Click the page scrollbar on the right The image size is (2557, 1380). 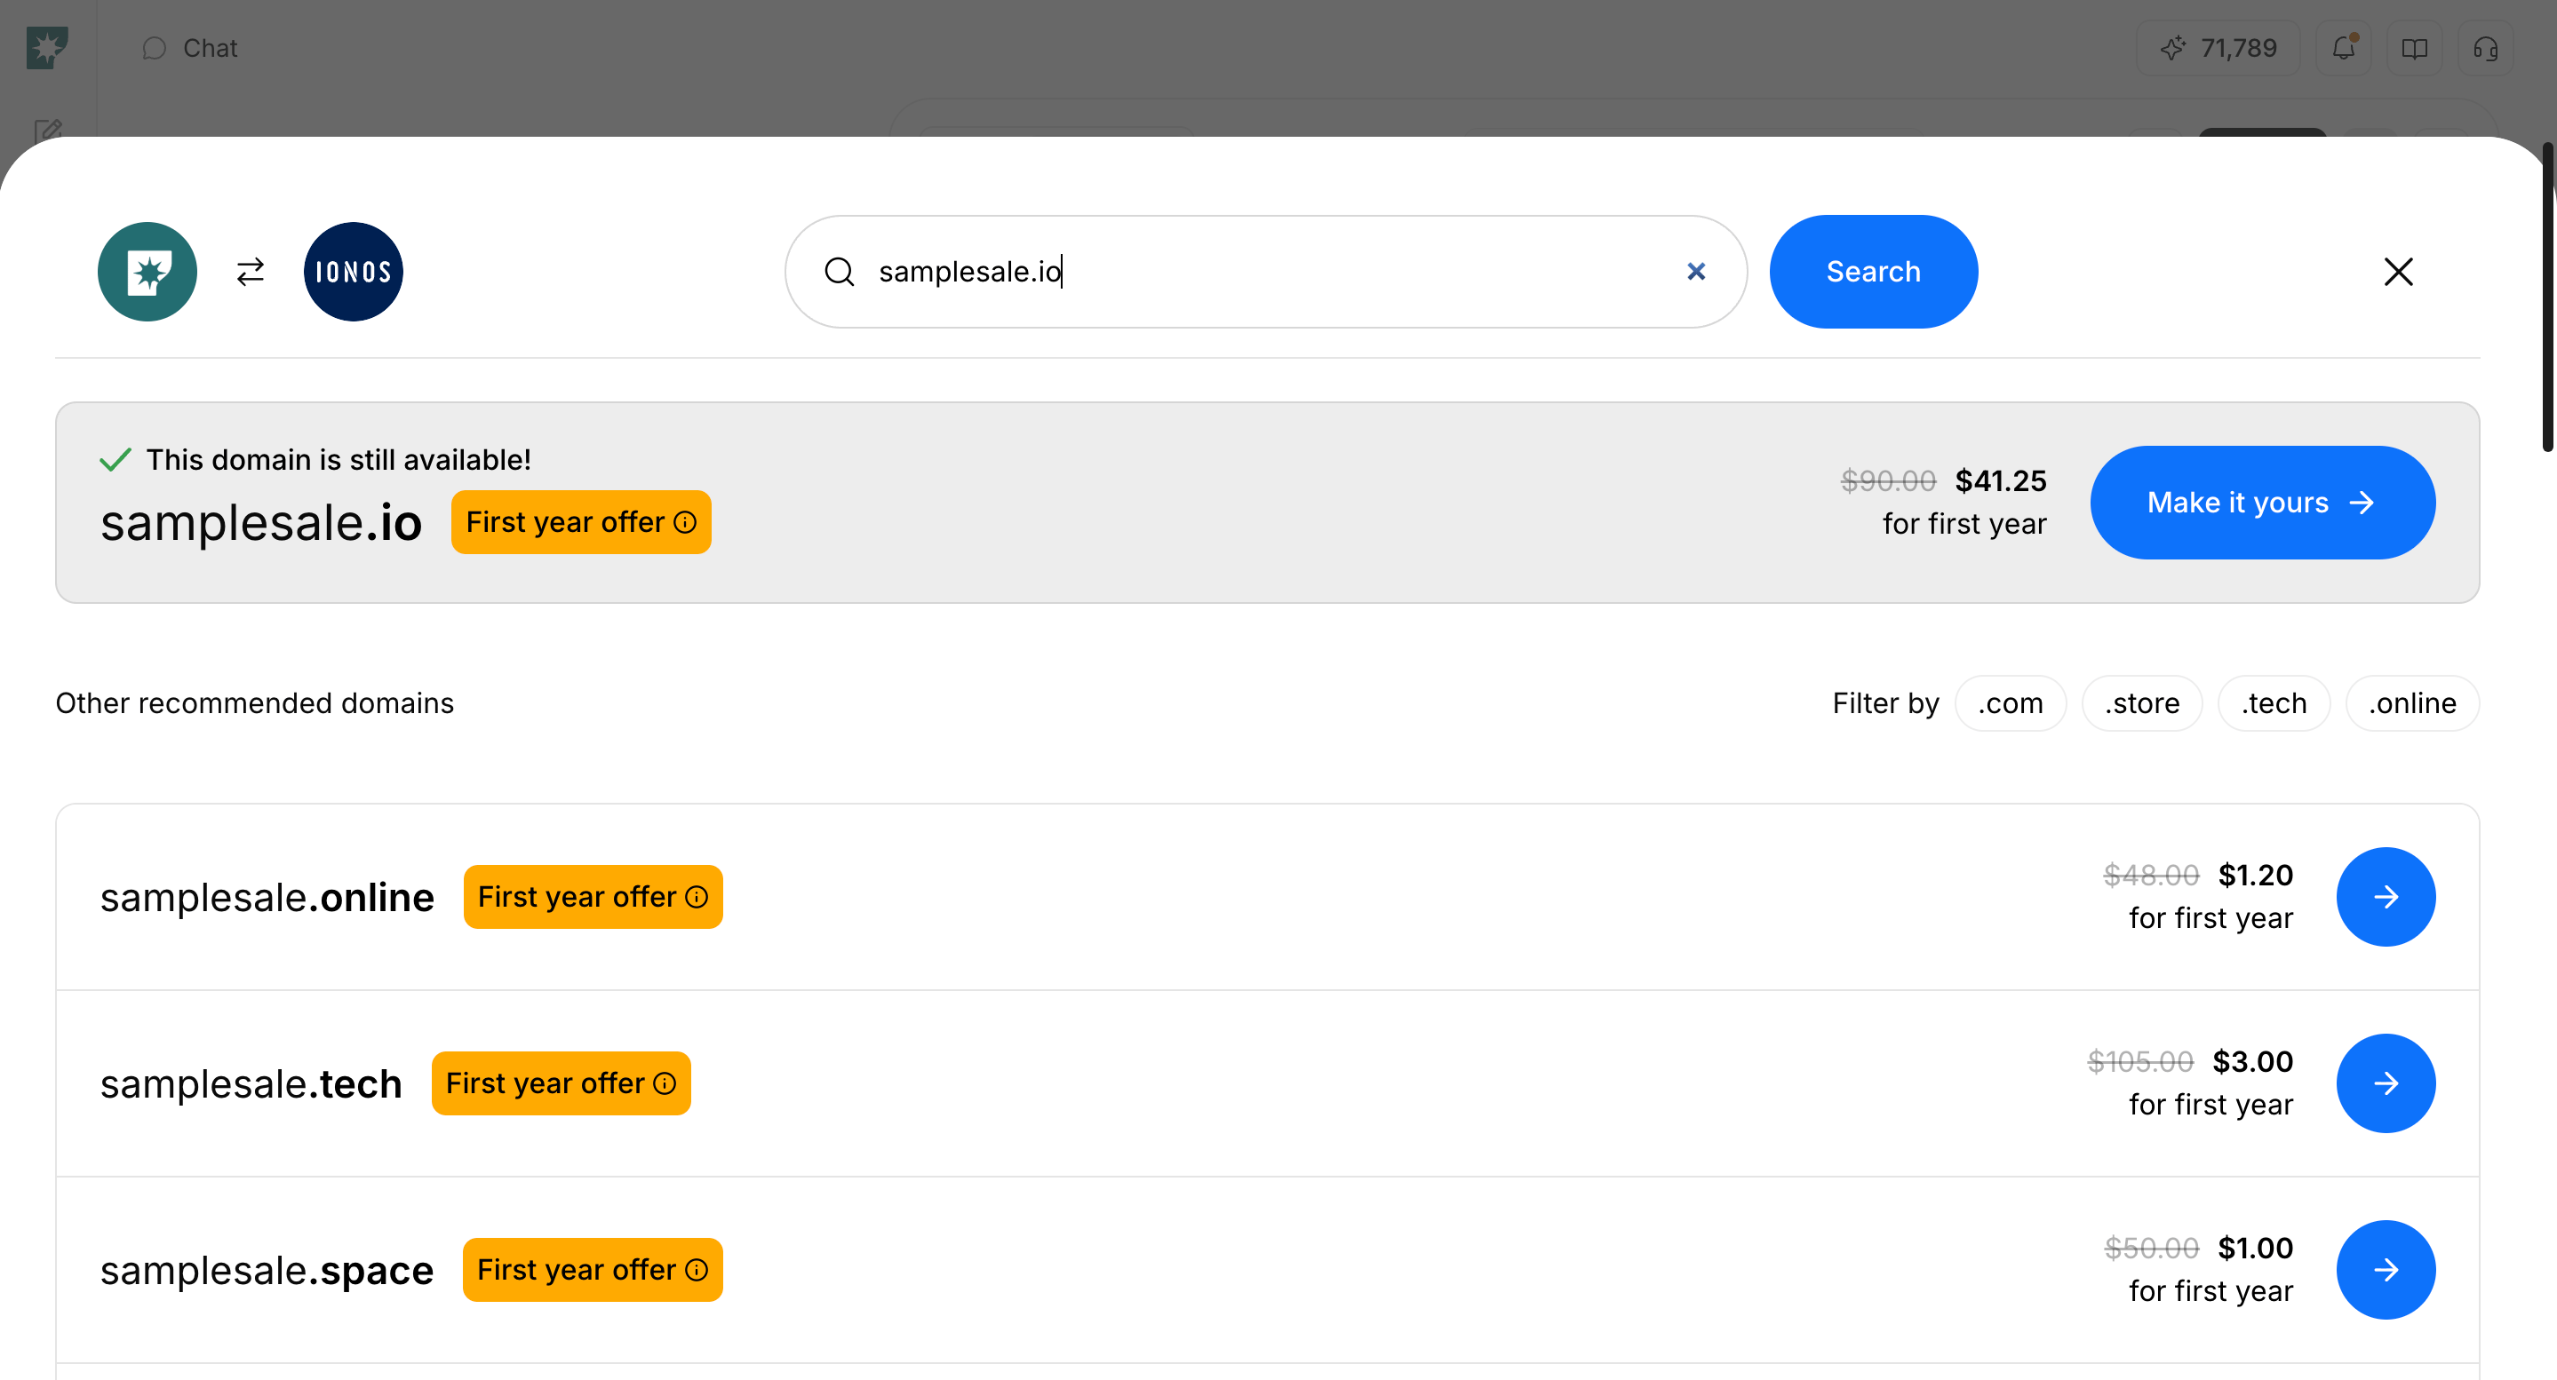coord(2549,297)
